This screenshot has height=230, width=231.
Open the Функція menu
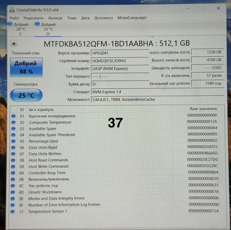pos(55,18)
